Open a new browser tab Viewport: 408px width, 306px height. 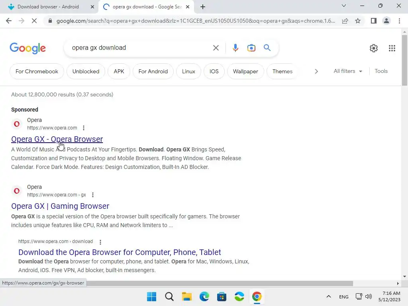203,7
